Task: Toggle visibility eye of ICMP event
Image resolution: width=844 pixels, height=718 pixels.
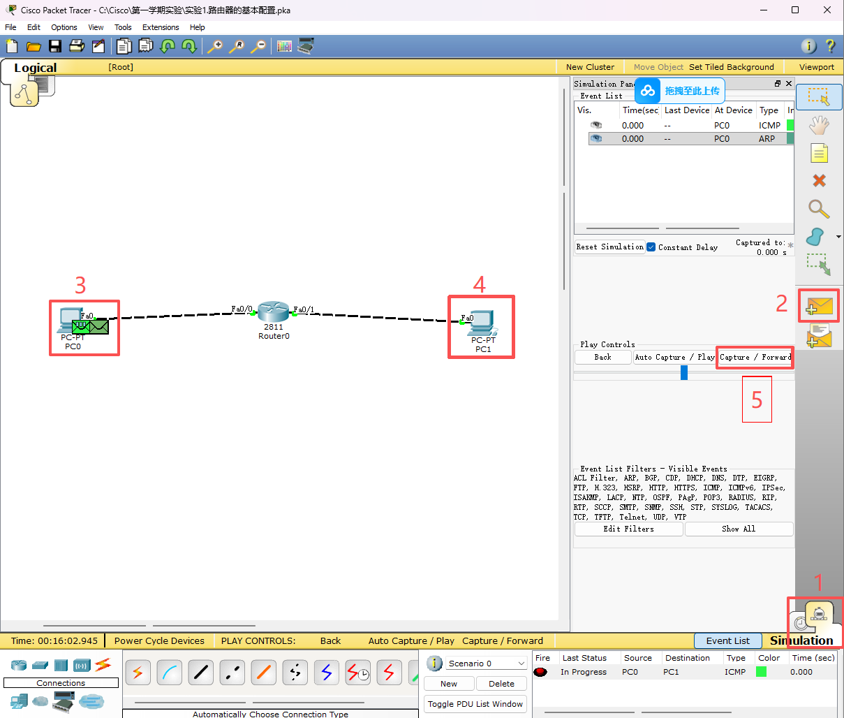Action: [x=596, y=125]
